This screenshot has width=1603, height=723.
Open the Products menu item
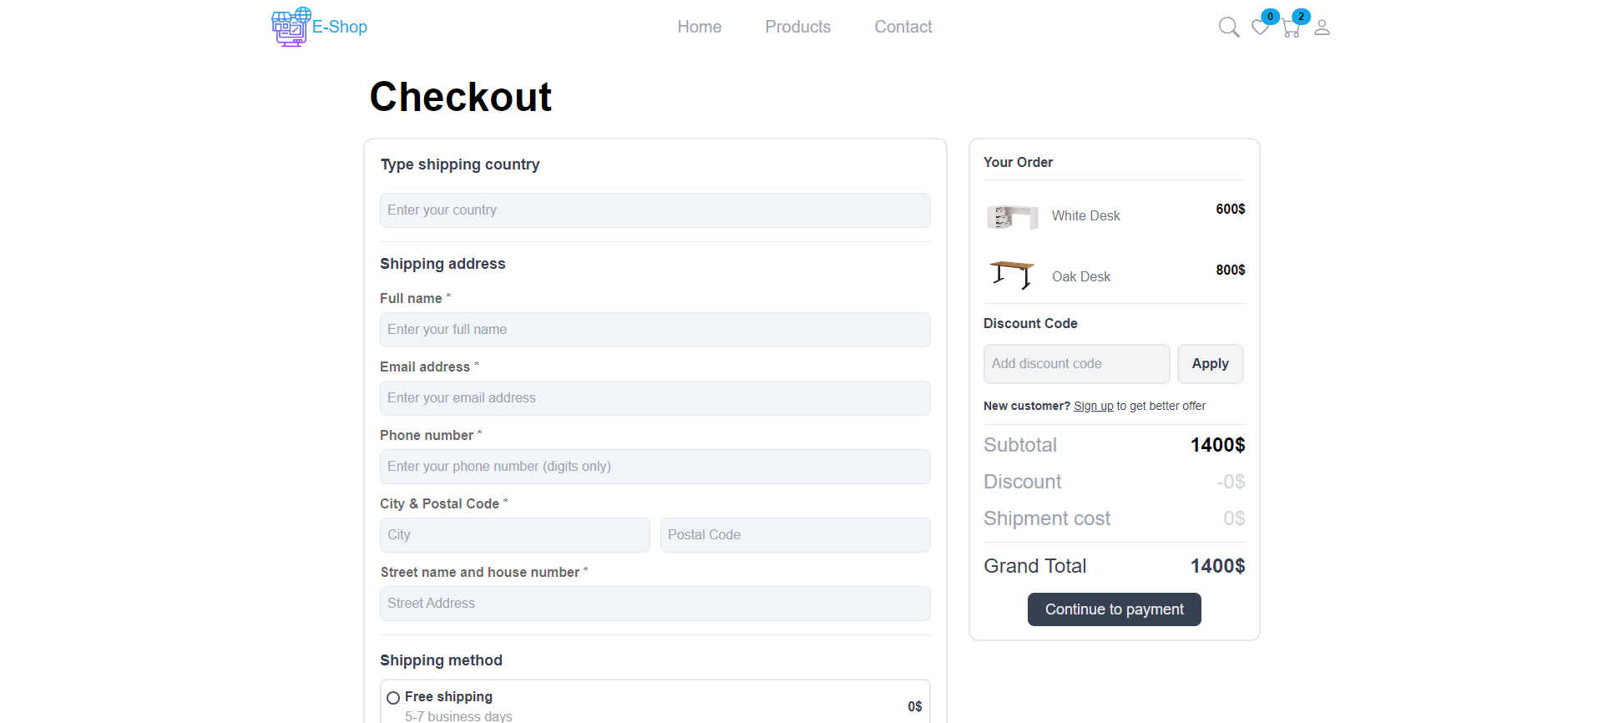click(797, 27)
